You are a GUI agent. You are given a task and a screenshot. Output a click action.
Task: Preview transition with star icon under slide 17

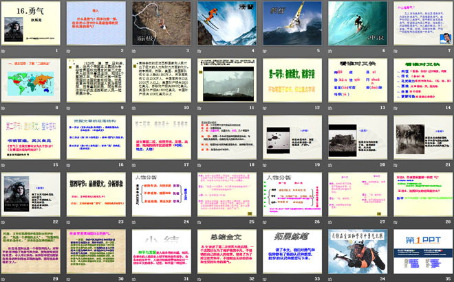133,165
